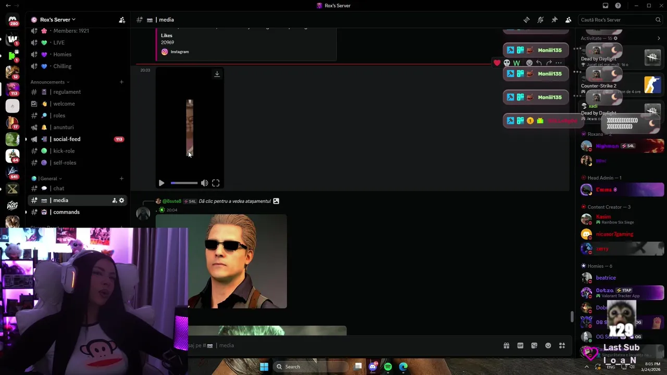Open the welcome channel
This screenshot has height=375, width=667.
pos(77,104)
